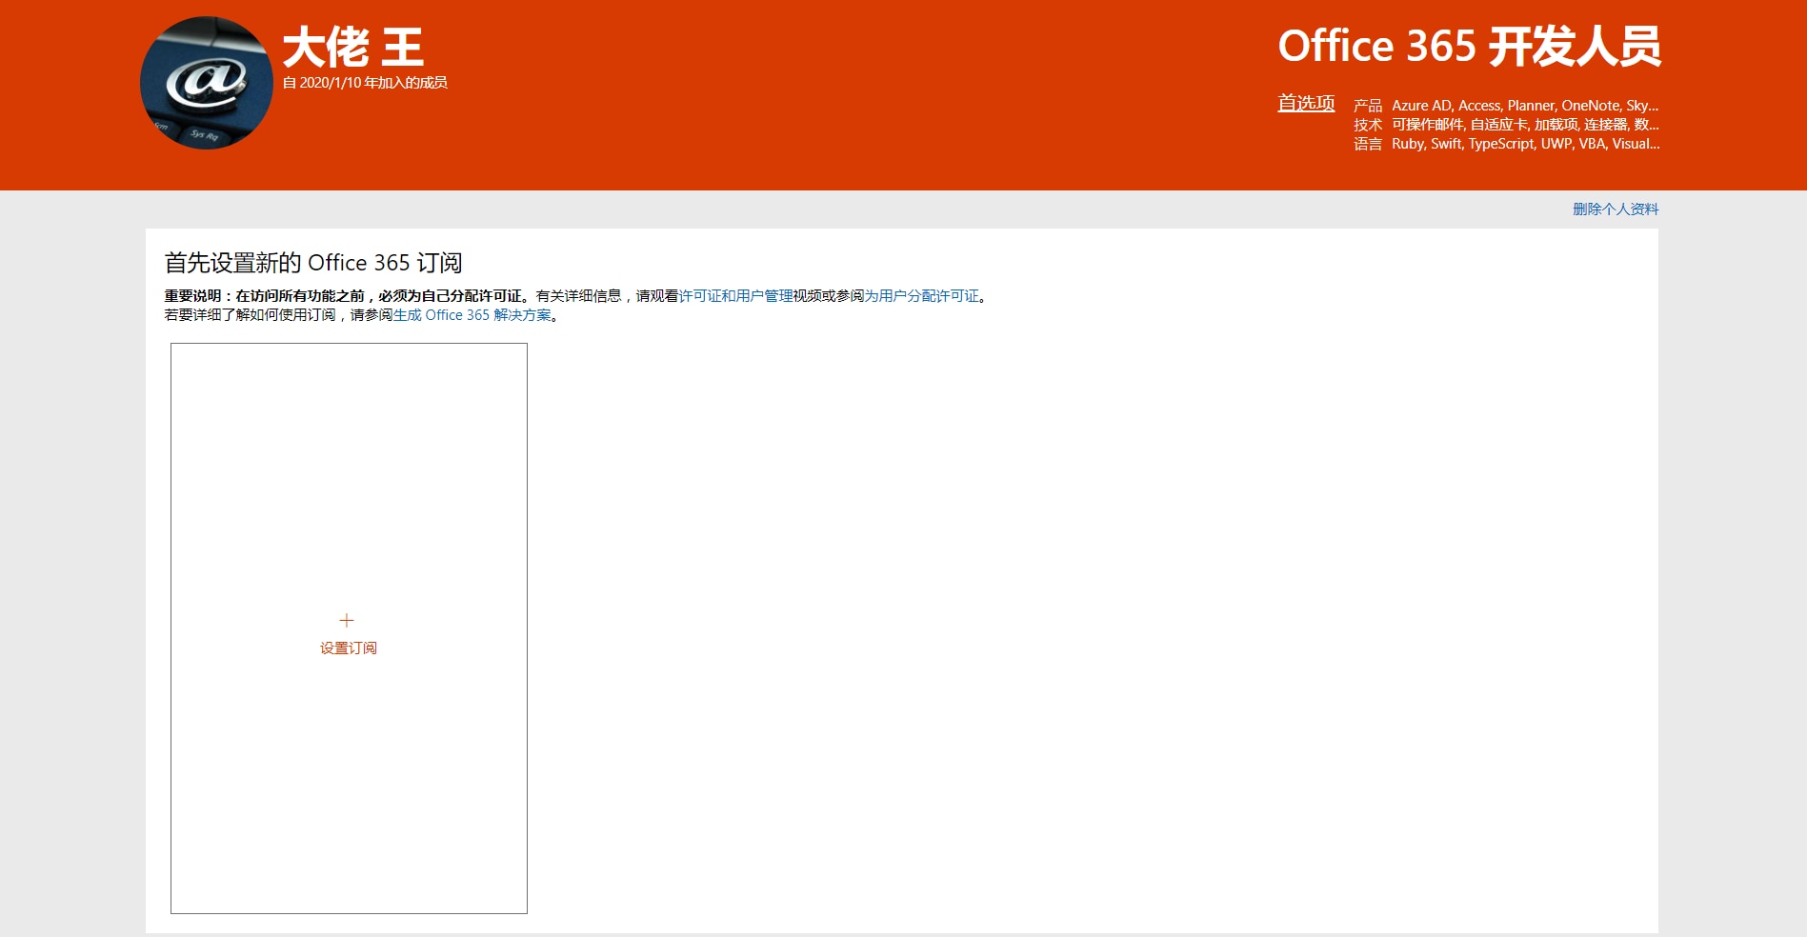Image resolution: width=1807 pixels, height=937 pixels.
Task: Click the Azure AD, Access products list
Action: pos(1525,106)
